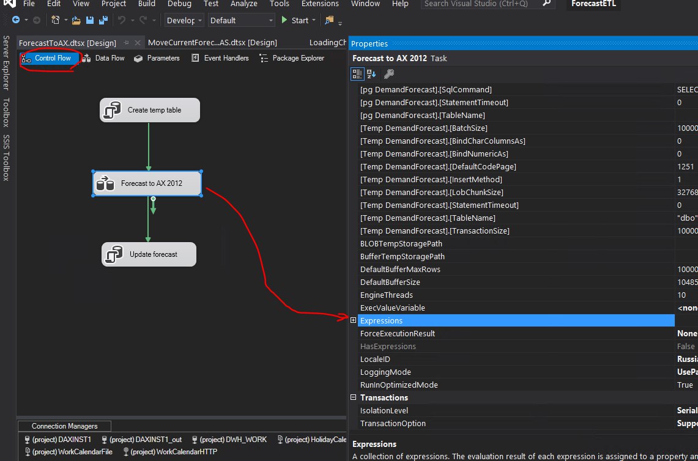Select the DAXINST1 connection manager

(58, 439)
